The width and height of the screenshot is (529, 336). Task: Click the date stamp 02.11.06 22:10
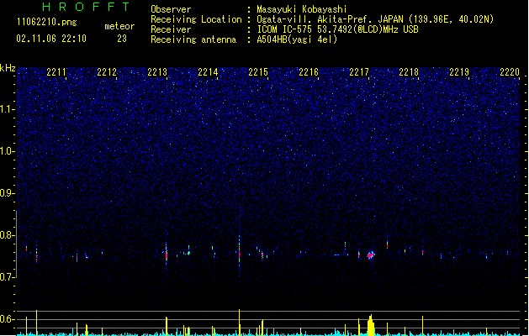click(x=51, y=39)
